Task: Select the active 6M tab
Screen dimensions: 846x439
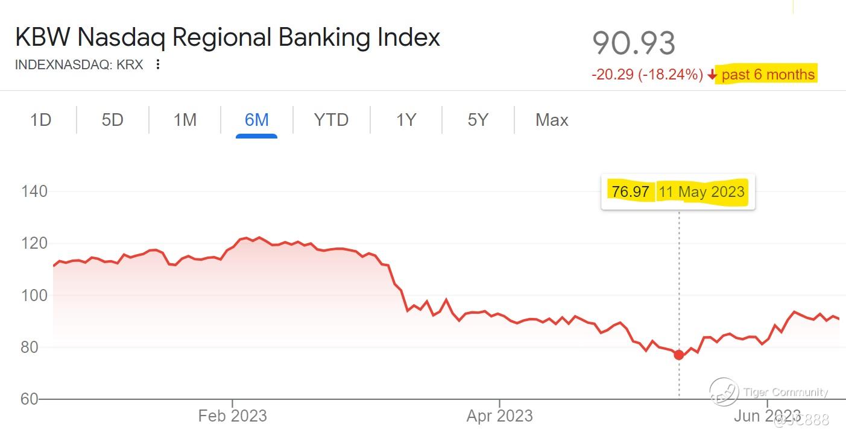Action: (256, 120)
